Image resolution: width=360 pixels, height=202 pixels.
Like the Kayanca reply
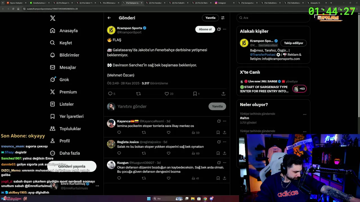(168, 132)
